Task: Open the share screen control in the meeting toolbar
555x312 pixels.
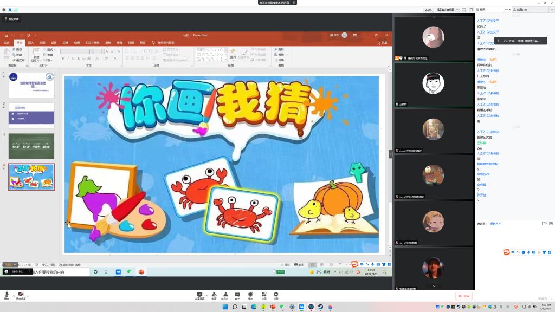Action: point(199,296)
